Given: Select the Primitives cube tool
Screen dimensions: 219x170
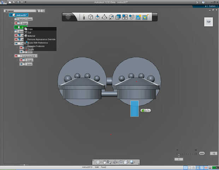Looking at the screenshot, I should click(90, 17).
